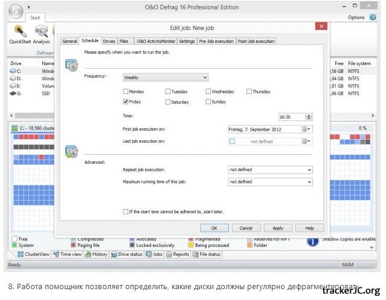Expand the Frequency Weekly dropdown
The width and height of the screenshot is (386, 300).
coord(165,77)
